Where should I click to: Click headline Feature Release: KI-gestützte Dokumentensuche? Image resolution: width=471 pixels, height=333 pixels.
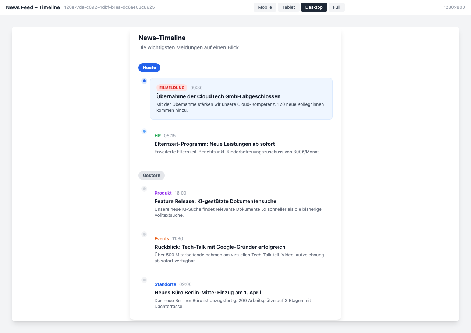(x=215, y=201)
